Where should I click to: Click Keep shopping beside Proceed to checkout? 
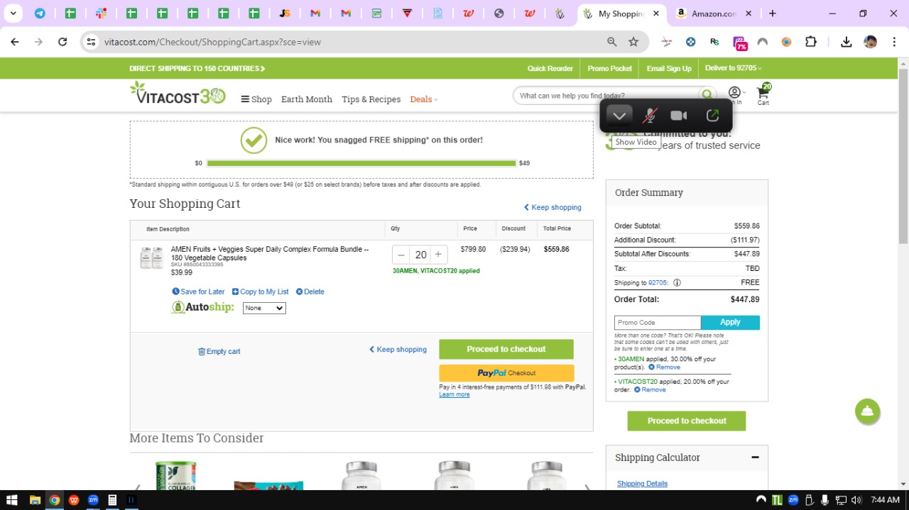tap(398, 349)
